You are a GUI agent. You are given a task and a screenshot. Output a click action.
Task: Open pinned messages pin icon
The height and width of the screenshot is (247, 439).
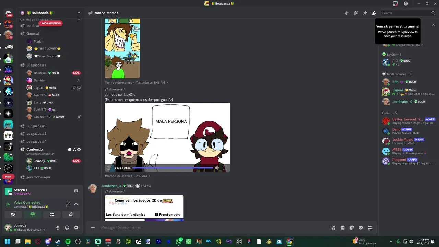click(365, 13)
